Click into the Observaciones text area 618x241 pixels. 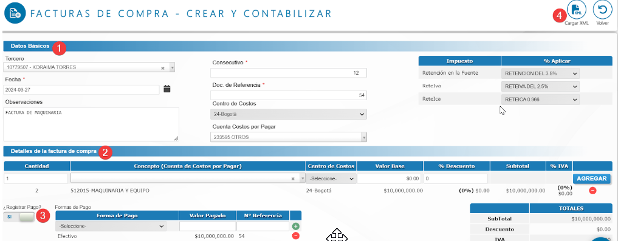click(x=91, y=124)
